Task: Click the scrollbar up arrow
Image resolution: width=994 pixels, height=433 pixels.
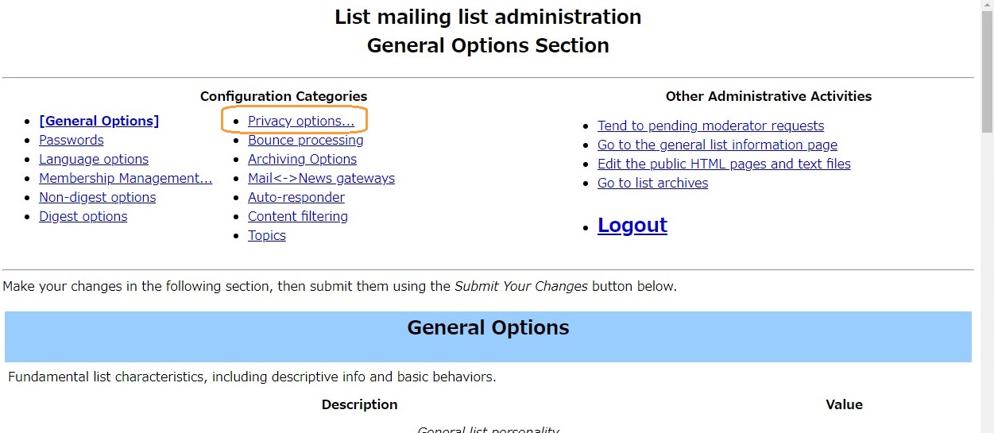Action: tap(988, 6)
